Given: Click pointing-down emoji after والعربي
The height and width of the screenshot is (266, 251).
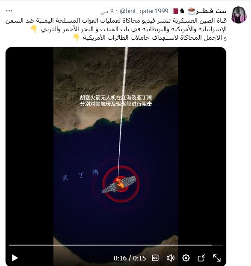Looking at the screenshot, I should 34,29.
